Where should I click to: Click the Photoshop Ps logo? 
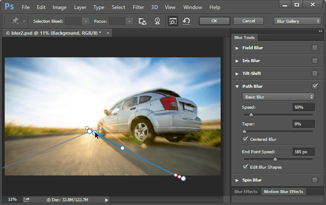pos(9,7)
